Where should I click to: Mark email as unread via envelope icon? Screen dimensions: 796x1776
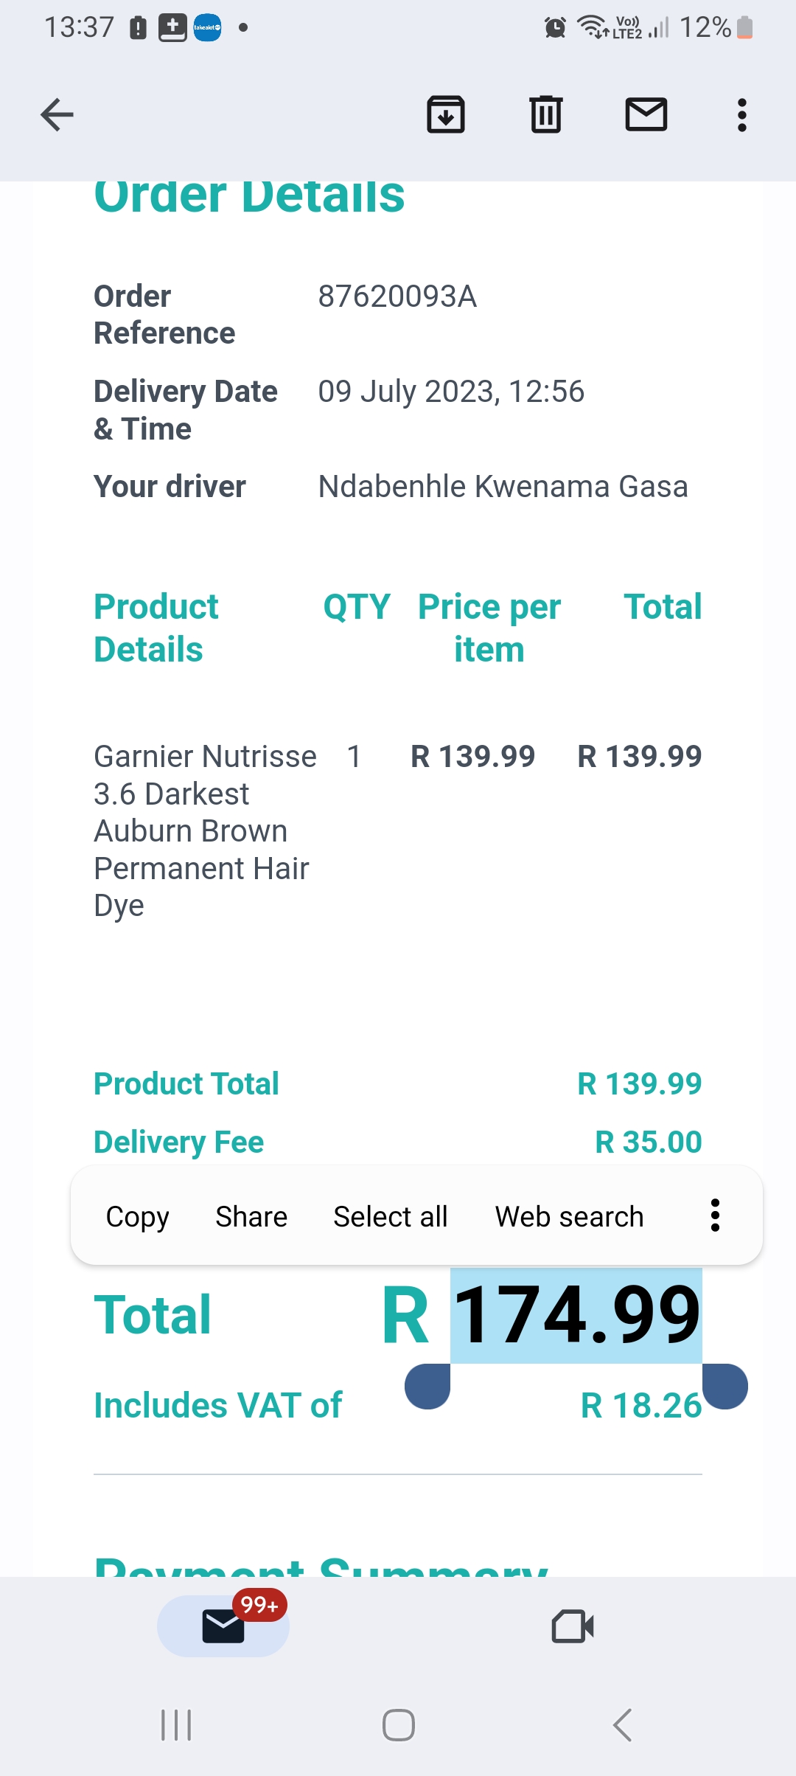pyautogui.click(x=646, y=115)
